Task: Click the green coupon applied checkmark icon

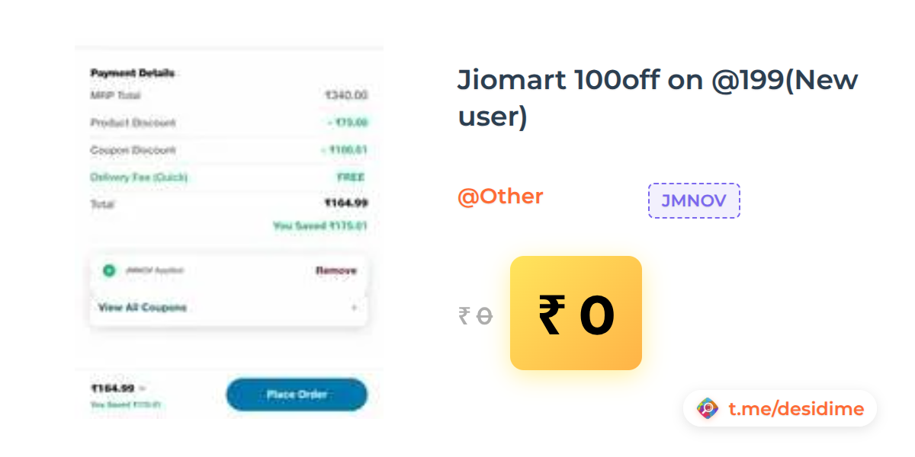Action: click(x=109, y=270)
